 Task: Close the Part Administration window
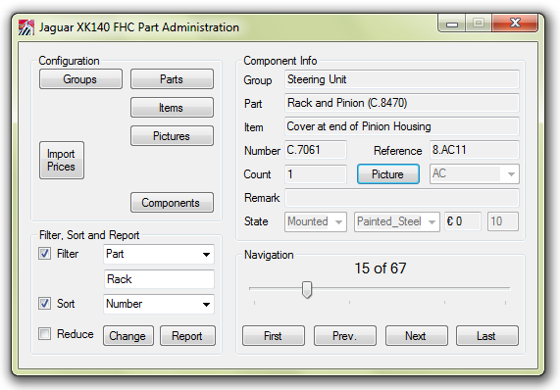pyautogui.click(x=515, y=24)
